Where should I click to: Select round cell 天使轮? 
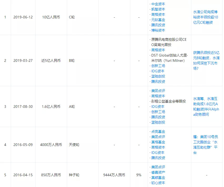tap(74, 145)
